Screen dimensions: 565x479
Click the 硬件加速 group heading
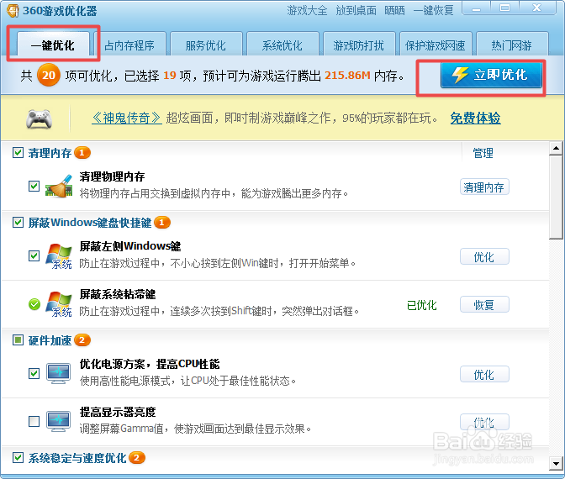50,340
